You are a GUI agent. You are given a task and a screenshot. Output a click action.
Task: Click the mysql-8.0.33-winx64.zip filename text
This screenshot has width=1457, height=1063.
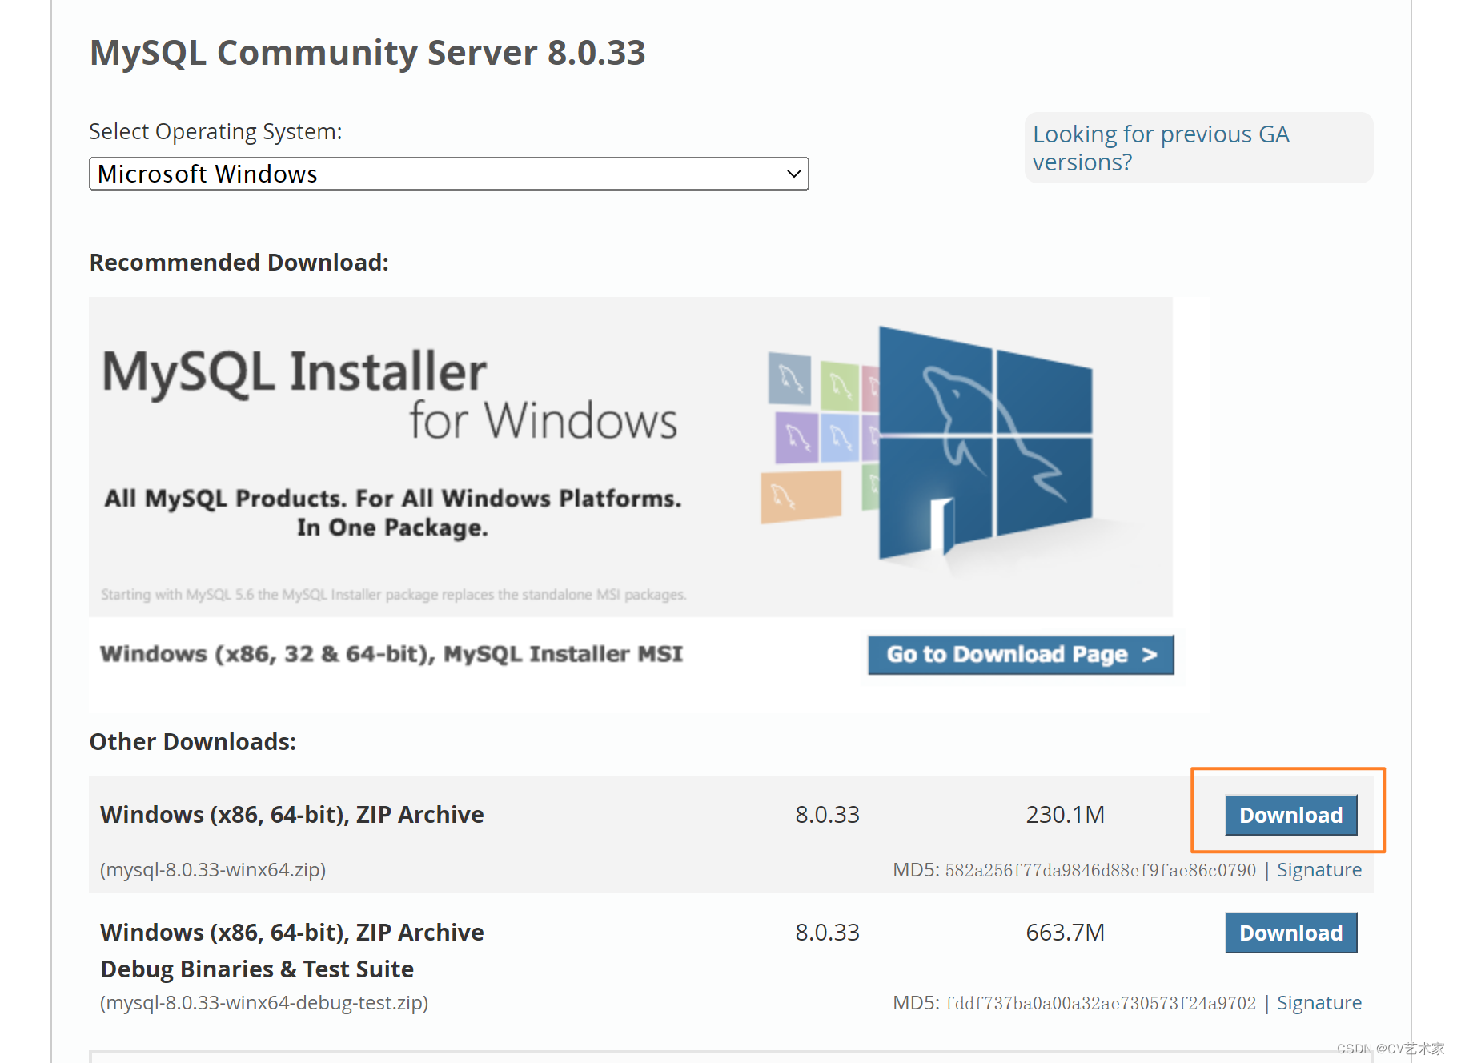(x=212, y=870)
